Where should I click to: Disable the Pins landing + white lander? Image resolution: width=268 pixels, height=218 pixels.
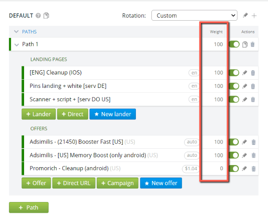(x=234, y=86)
